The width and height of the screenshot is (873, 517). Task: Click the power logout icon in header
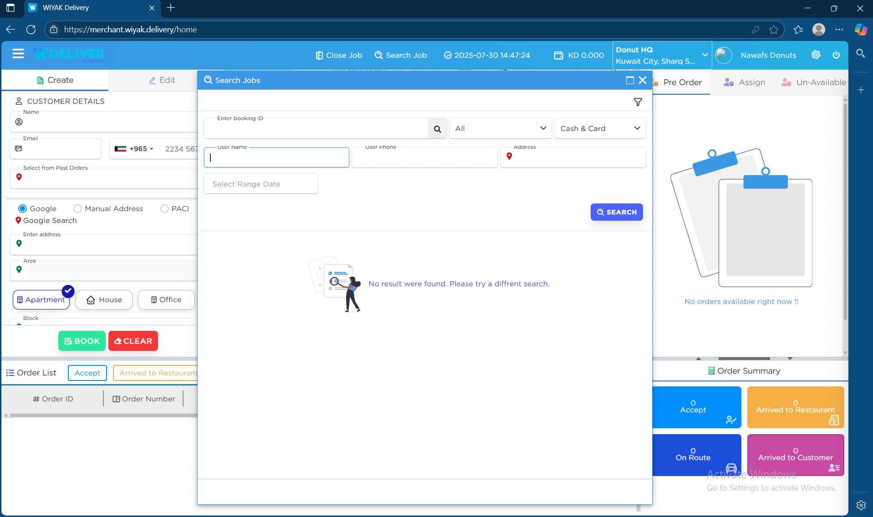pos(836,55)
